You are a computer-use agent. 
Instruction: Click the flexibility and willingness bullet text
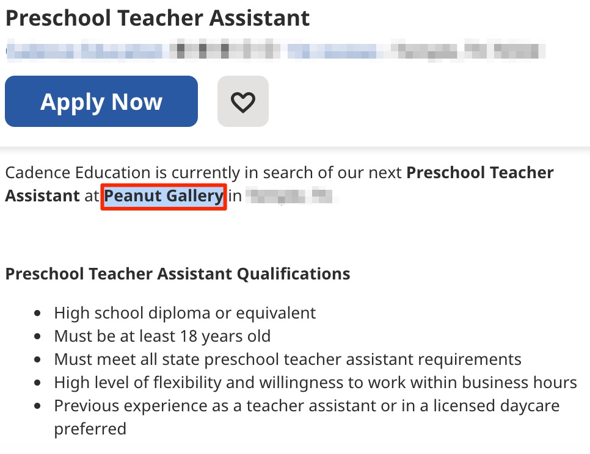click(x=315, y=383)
